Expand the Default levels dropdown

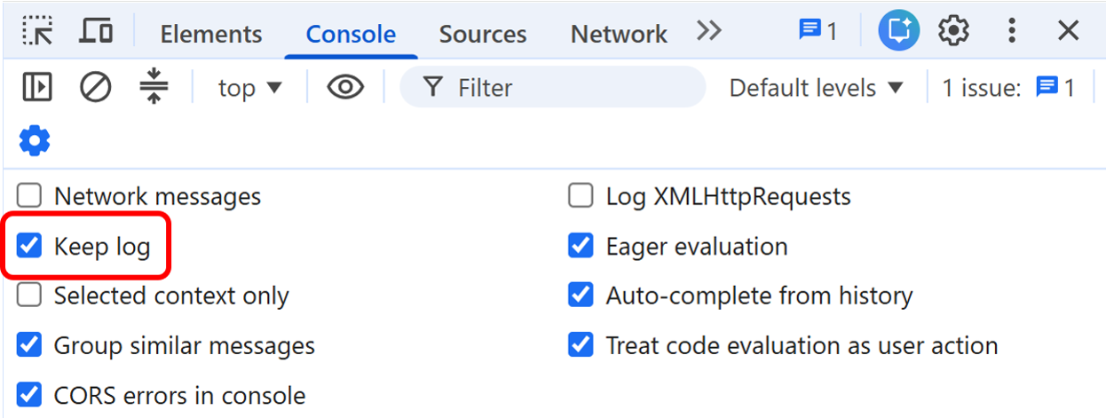point(816,88)
